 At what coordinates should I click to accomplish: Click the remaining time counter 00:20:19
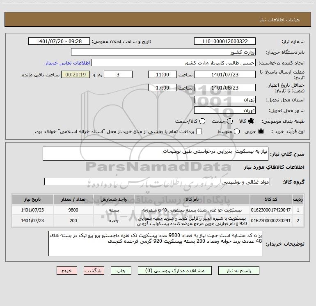click(76, 74)
